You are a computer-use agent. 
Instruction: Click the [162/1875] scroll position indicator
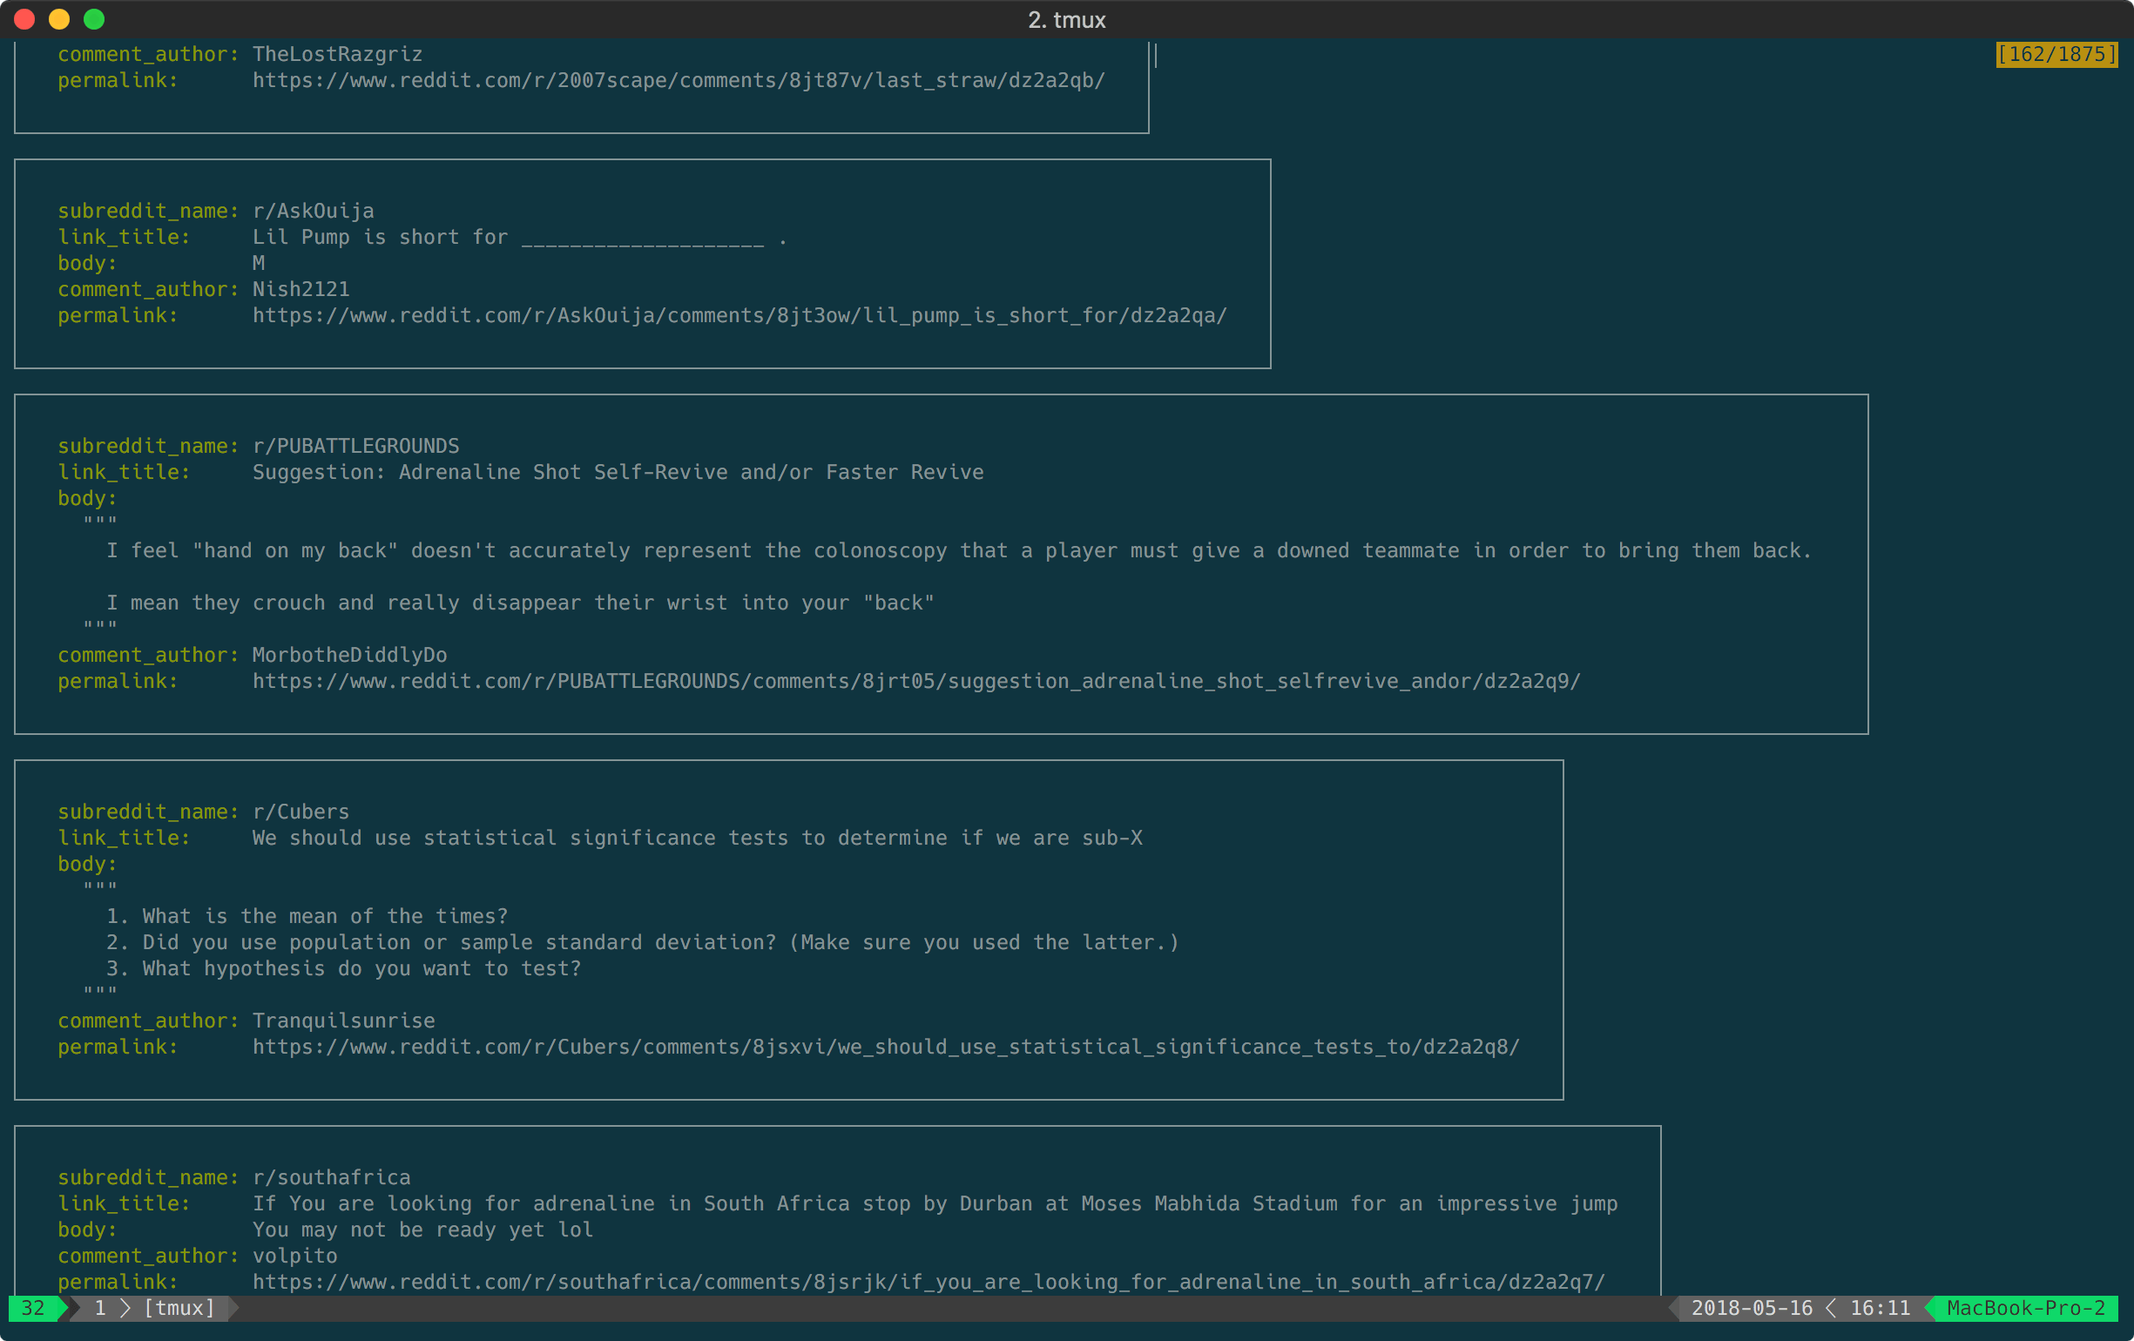click(2056, 54)
